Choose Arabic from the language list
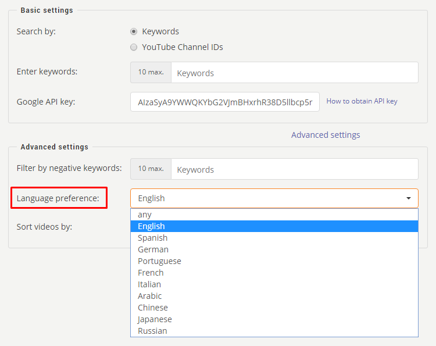Image resolution: width=436 pixels, height=346 pixels. pos(274,296)
